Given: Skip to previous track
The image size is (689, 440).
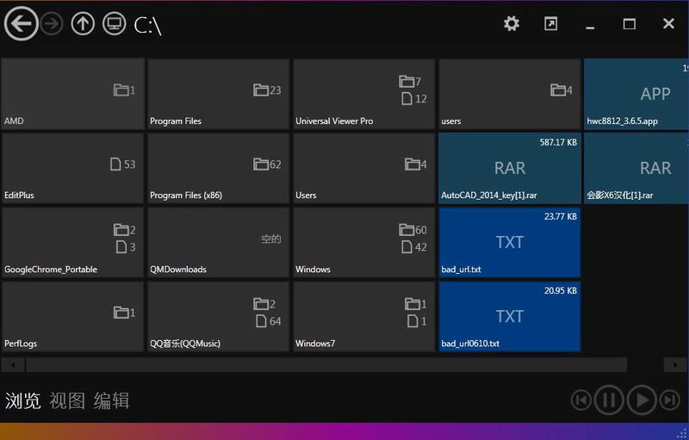Looking at the screenshot, I should 582,400.
